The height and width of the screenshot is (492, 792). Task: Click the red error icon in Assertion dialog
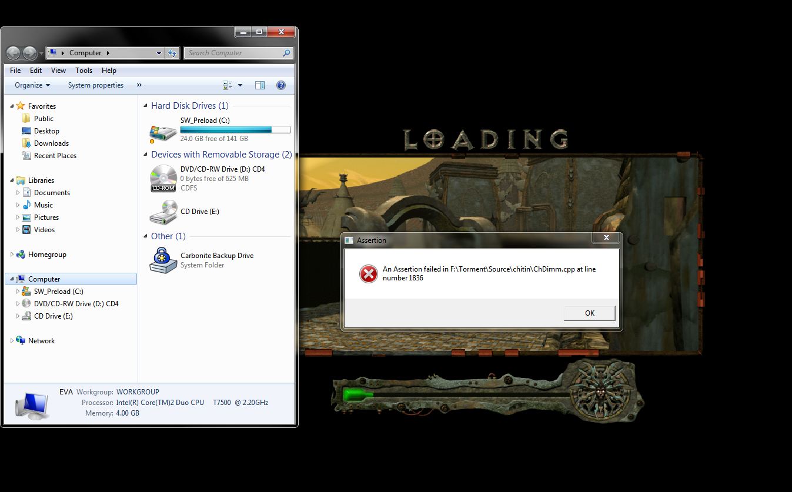369,274
